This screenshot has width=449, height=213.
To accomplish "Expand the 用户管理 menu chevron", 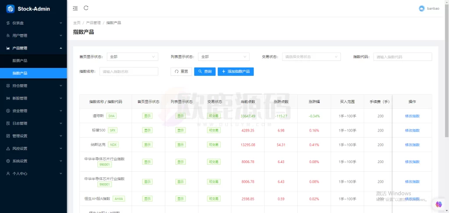I will coord(61,35).
